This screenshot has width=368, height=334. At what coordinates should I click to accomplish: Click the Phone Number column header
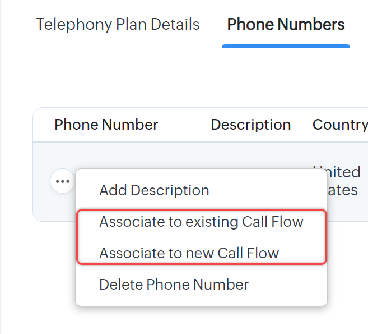[x=106, y=125]
